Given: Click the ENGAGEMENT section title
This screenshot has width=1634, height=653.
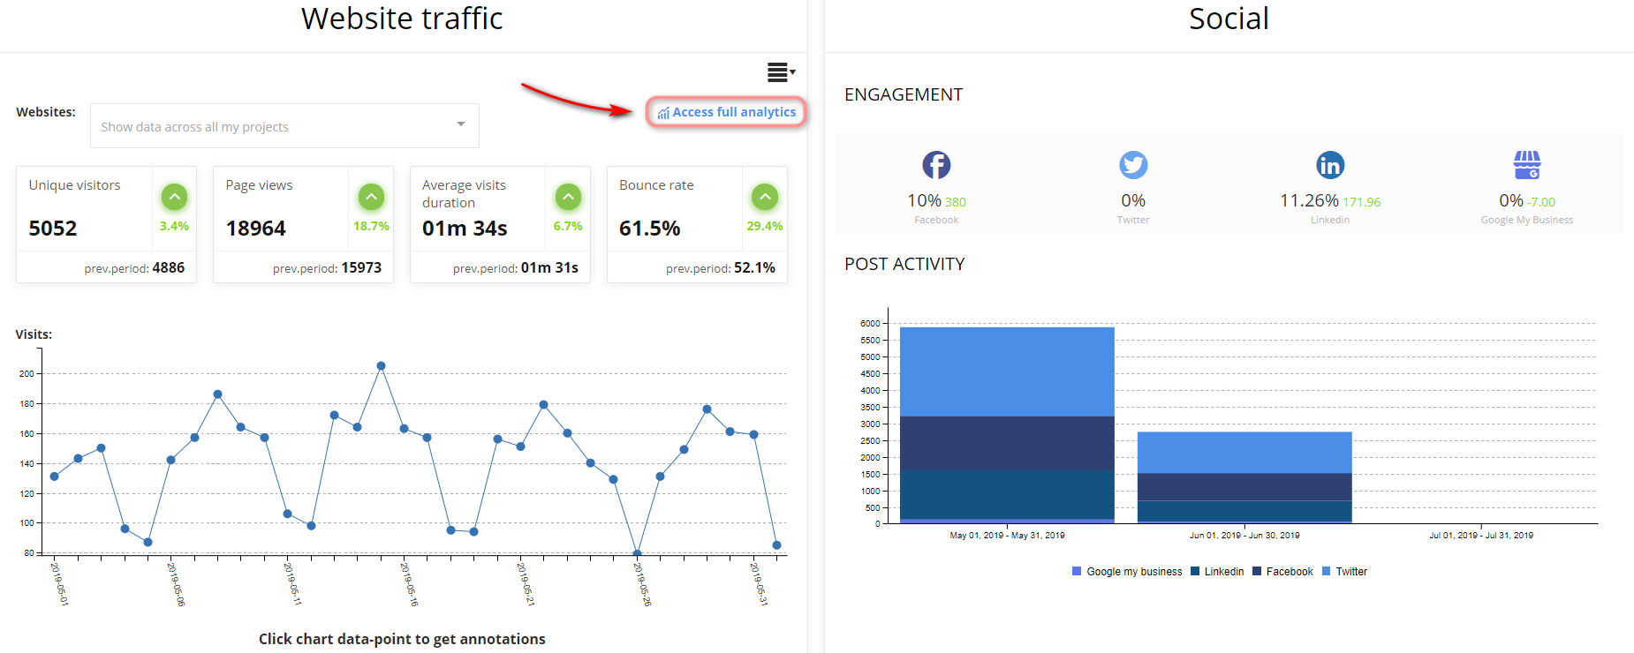Looking at the screenshot, I should [904, 94].
